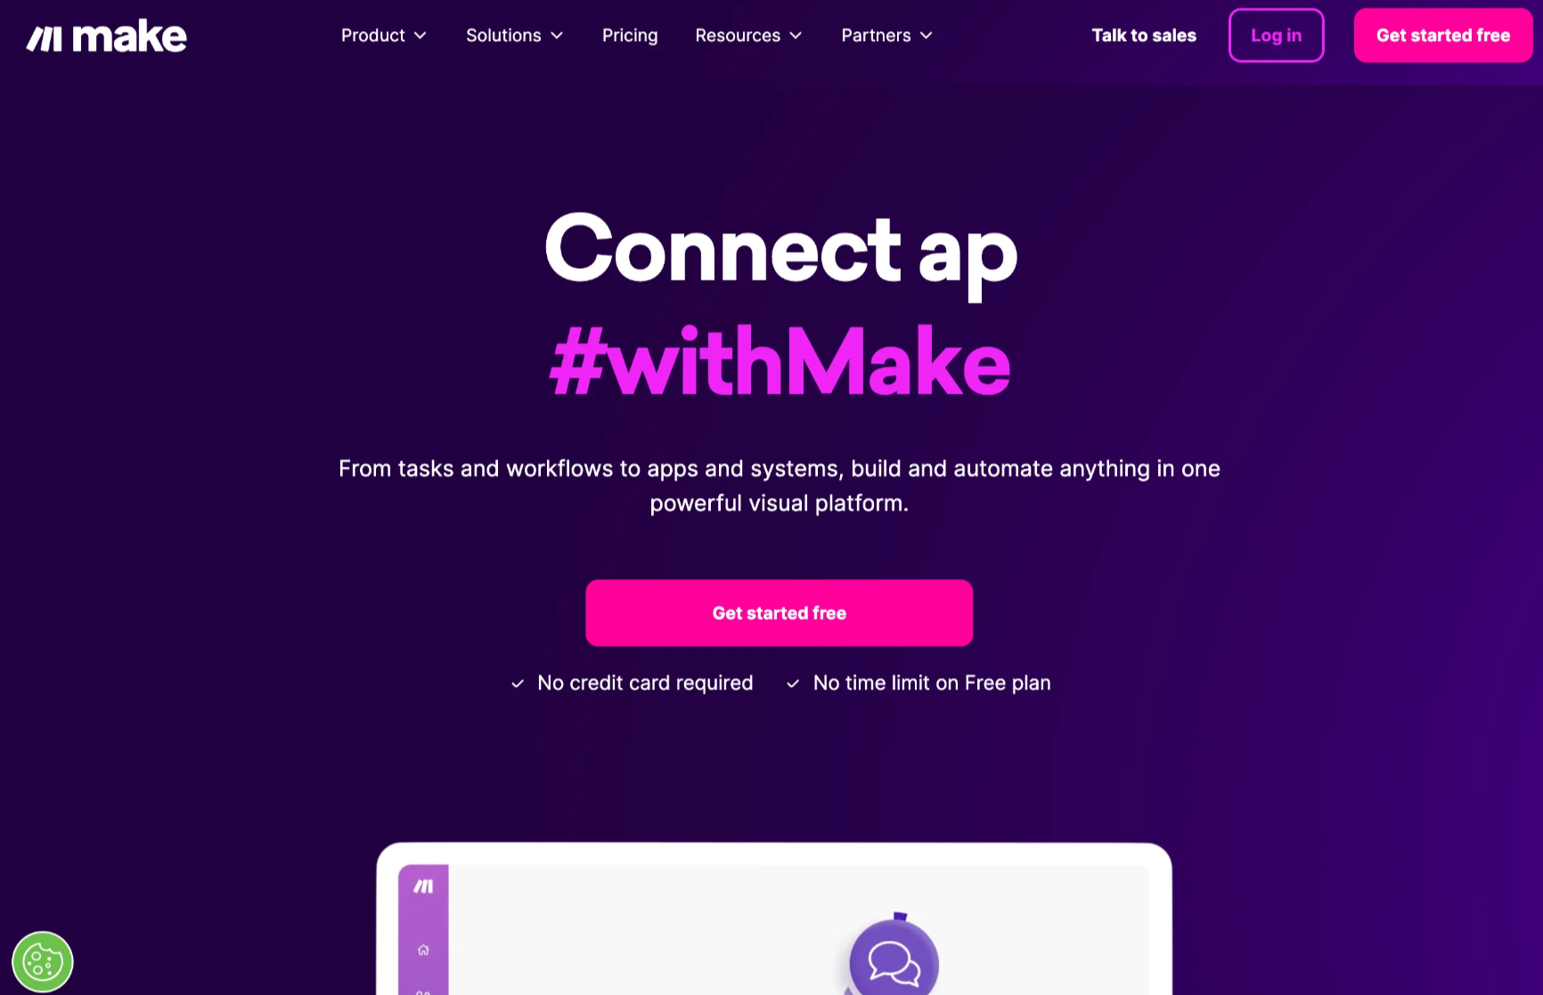Select the chat bubble module icon
1543x995 pixels.
click(894, 961)
